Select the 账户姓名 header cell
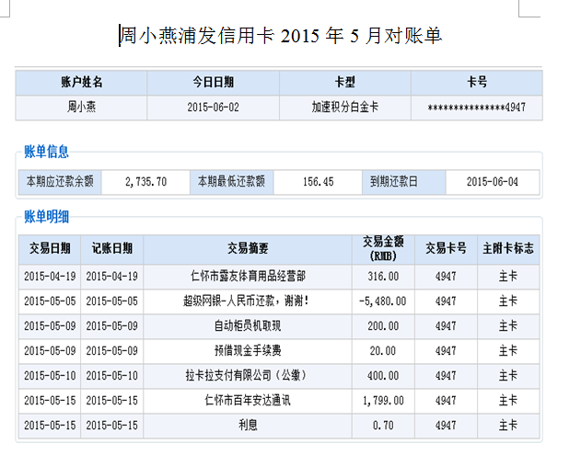The image size is (581, 455). click(82, 83)
